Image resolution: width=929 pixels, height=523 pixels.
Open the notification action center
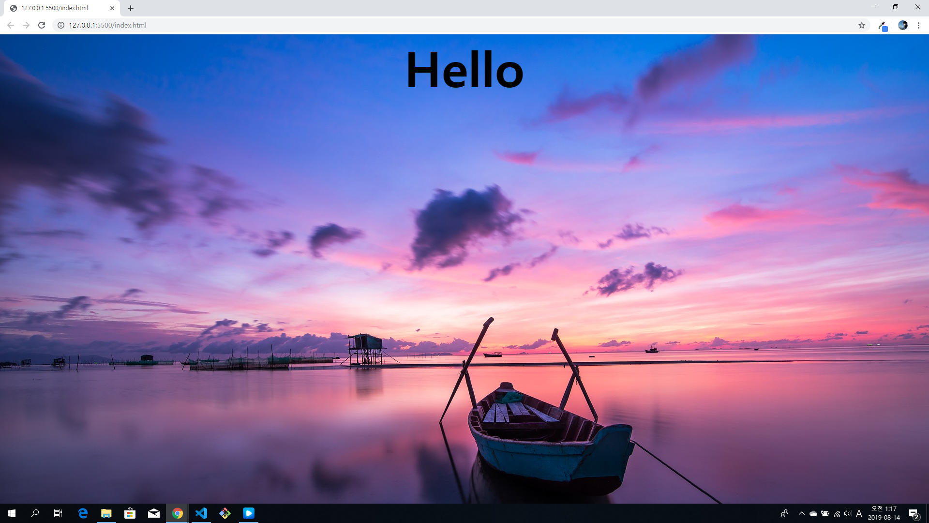click(914, 513)
